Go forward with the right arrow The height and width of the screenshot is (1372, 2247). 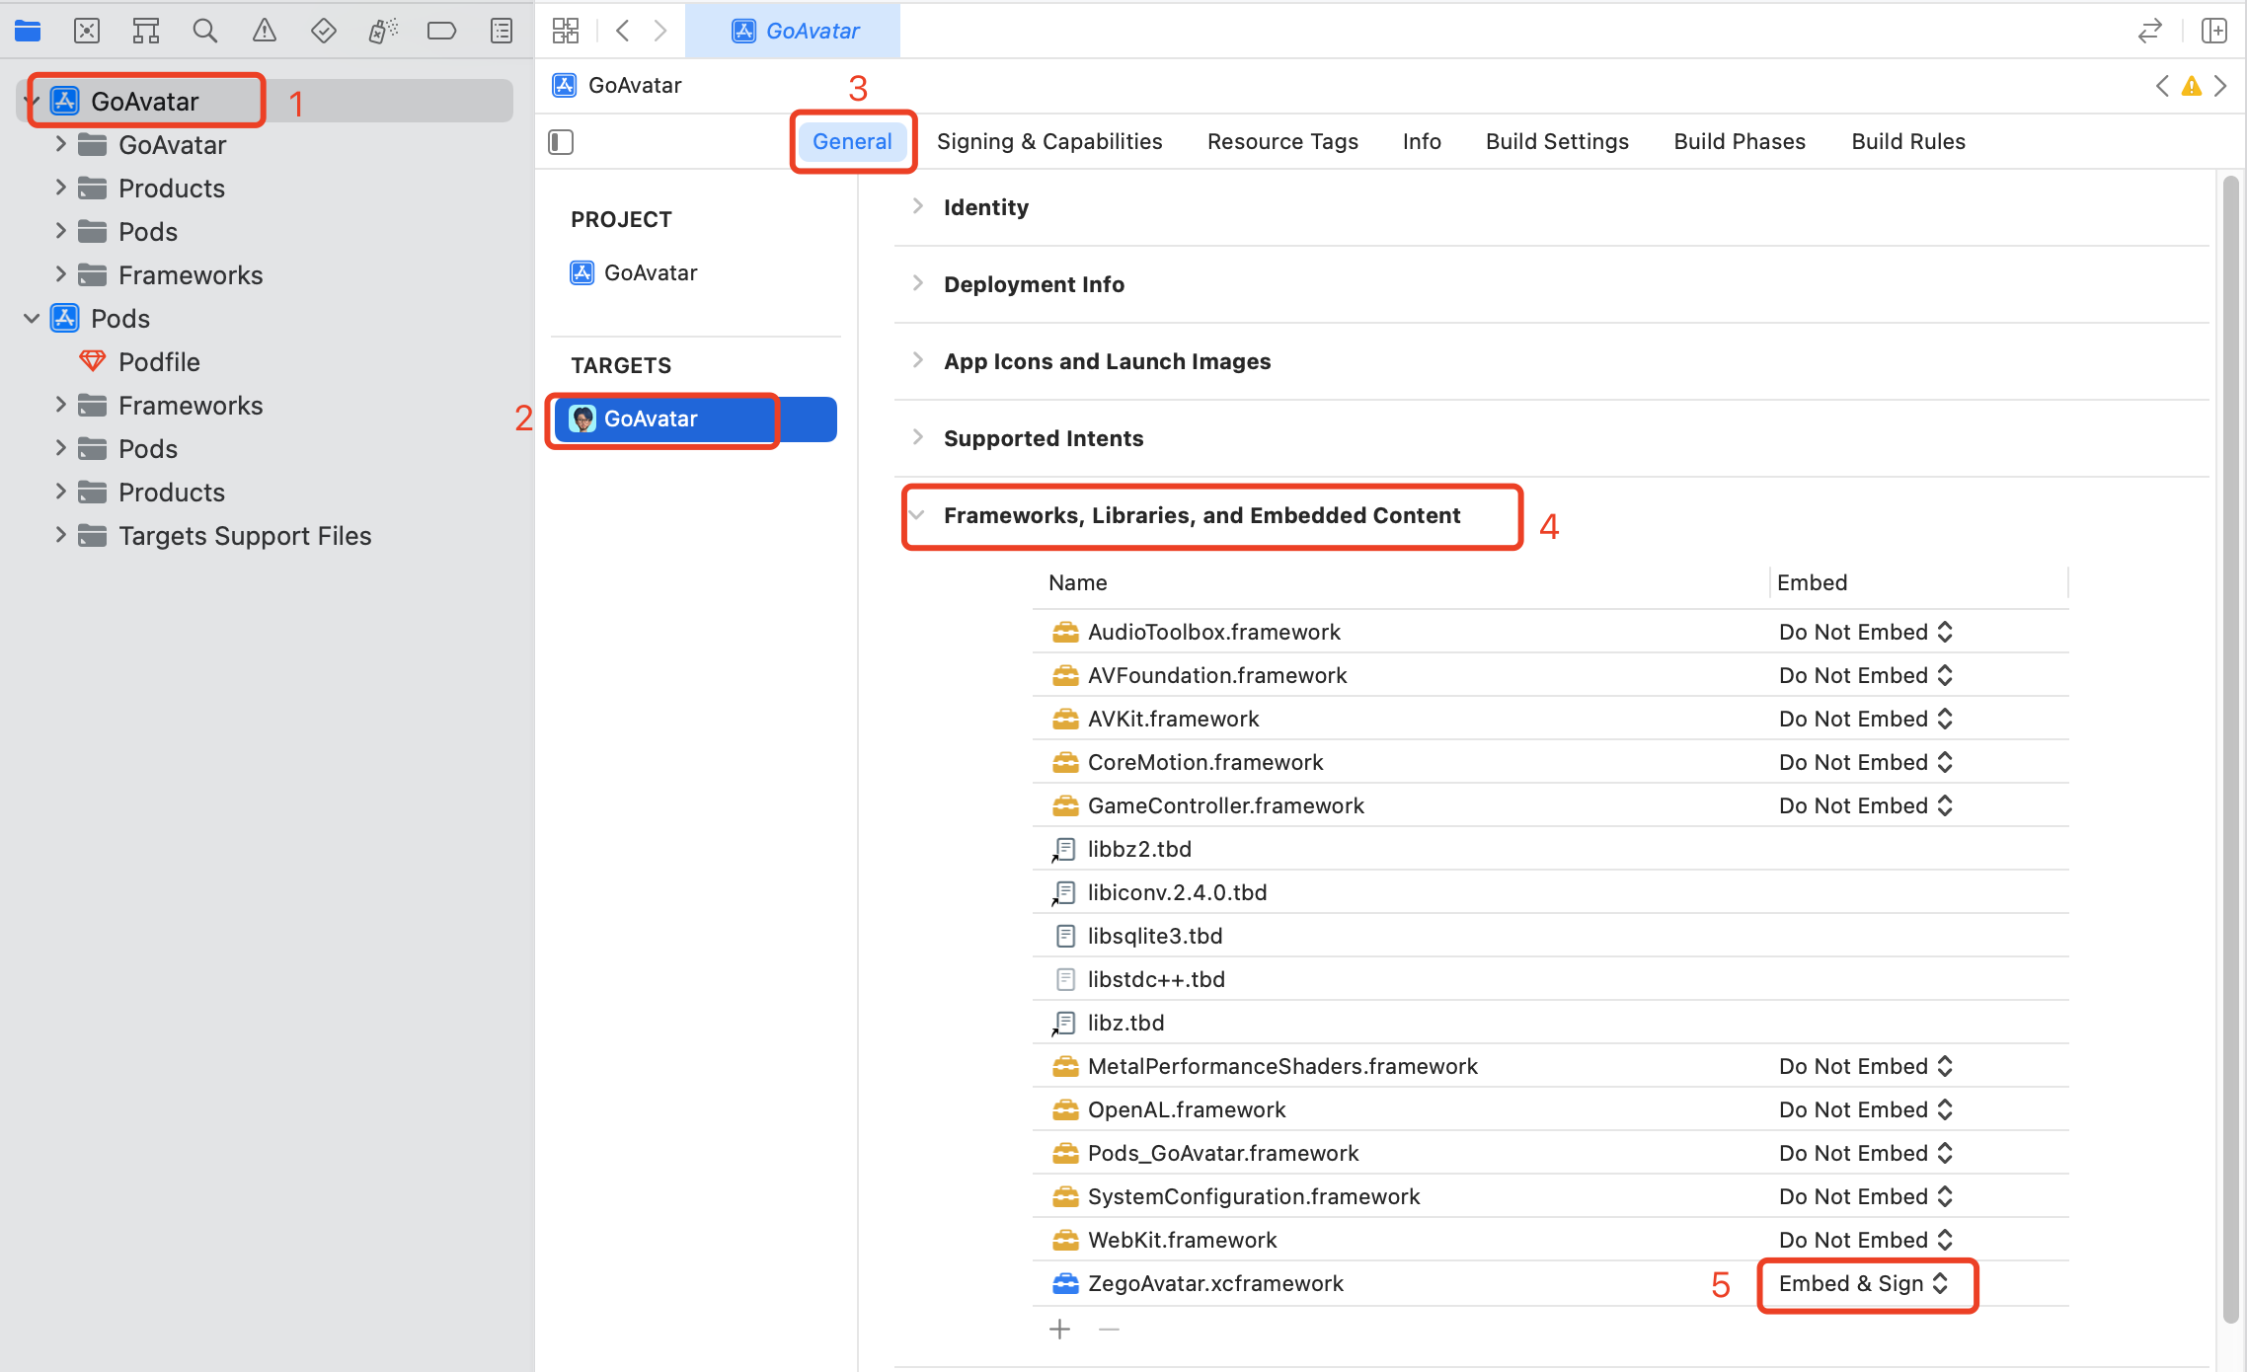tap(660, 31)
